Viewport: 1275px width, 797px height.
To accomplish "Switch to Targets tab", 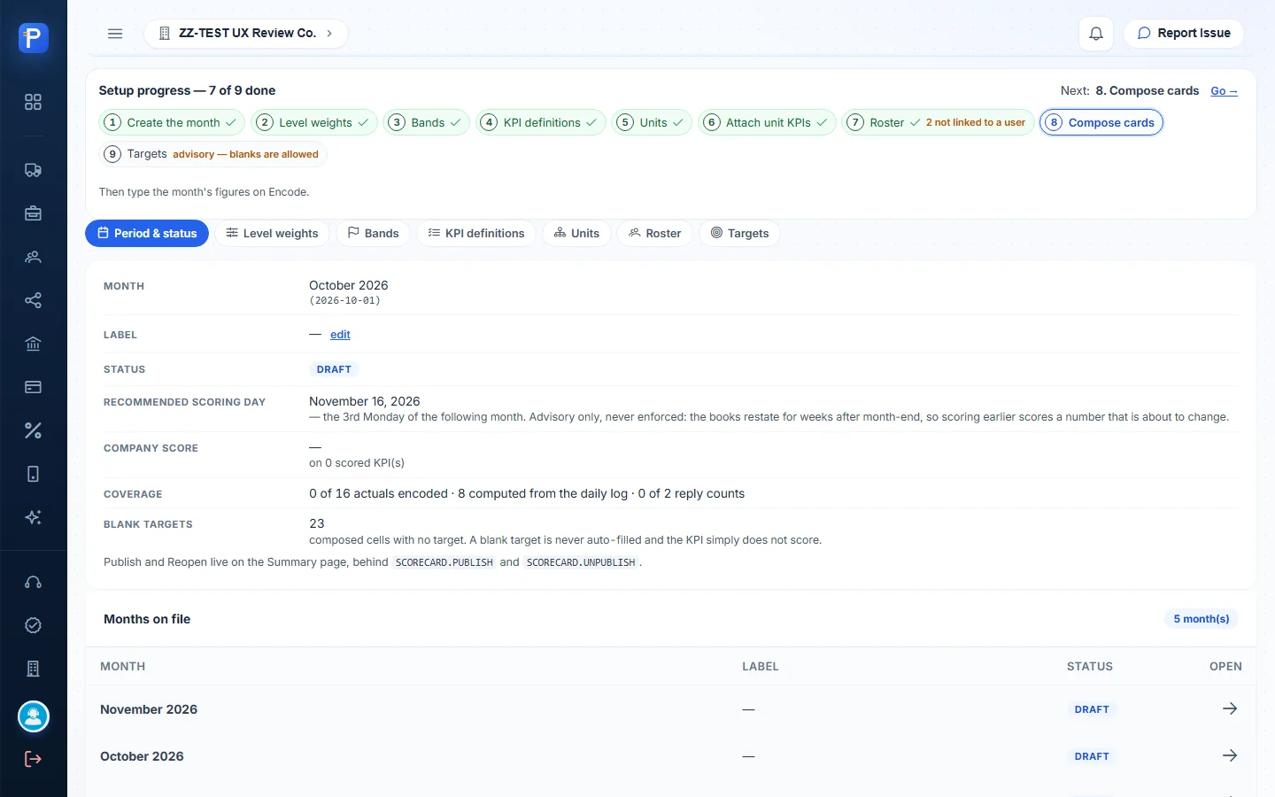I will 739,233.
